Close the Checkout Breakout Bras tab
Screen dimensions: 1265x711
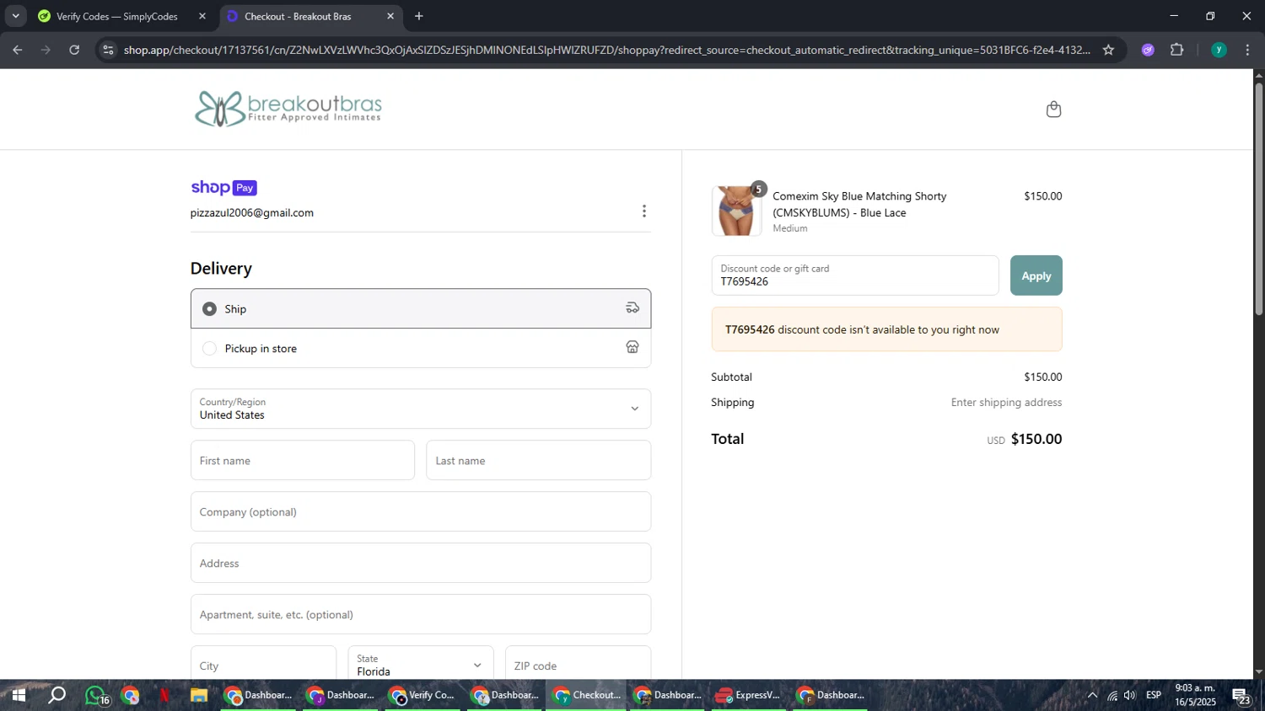(x=390, y=16)
